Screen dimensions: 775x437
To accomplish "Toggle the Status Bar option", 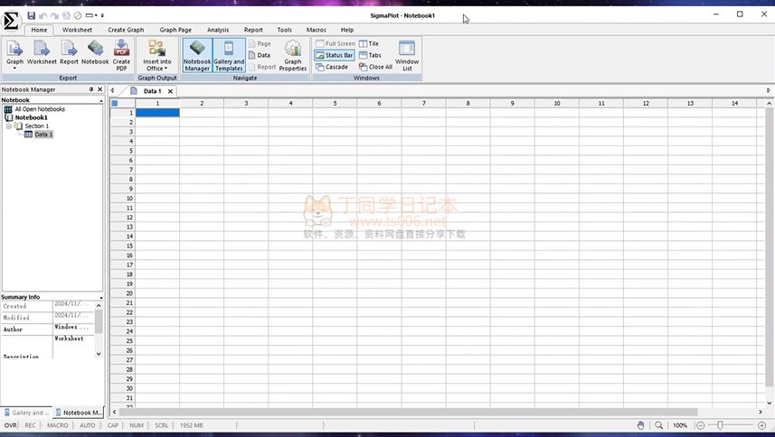I will point(334,55).
